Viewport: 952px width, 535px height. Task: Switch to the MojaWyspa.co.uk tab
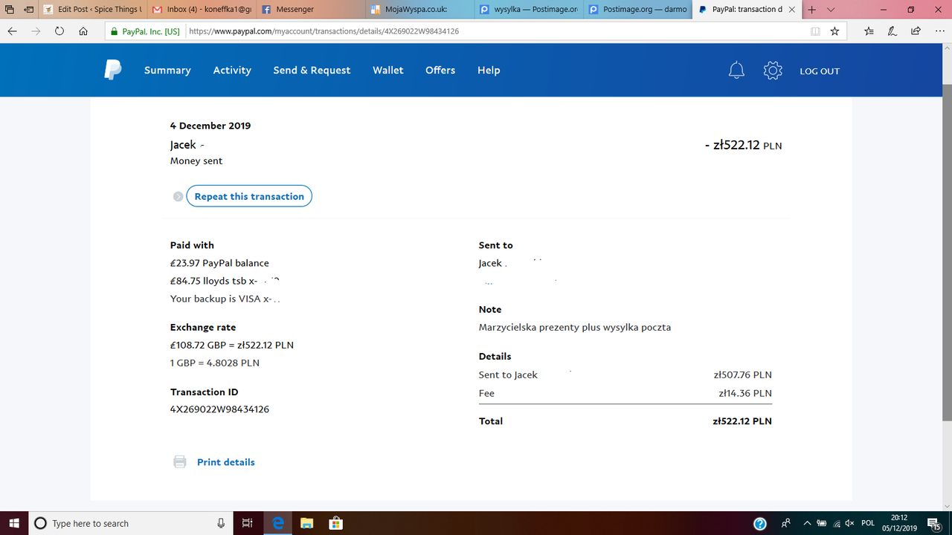coord(419,10)
